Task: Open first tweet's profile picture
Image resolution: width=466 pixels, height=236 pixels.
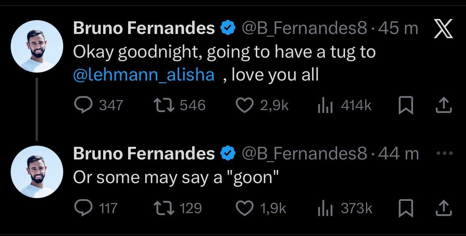Action: [37, 47]
